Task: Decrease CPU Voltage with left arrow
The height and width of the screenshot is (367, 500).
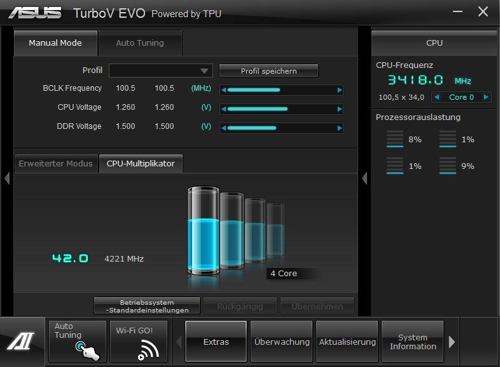Action: [x=223, y=109]
